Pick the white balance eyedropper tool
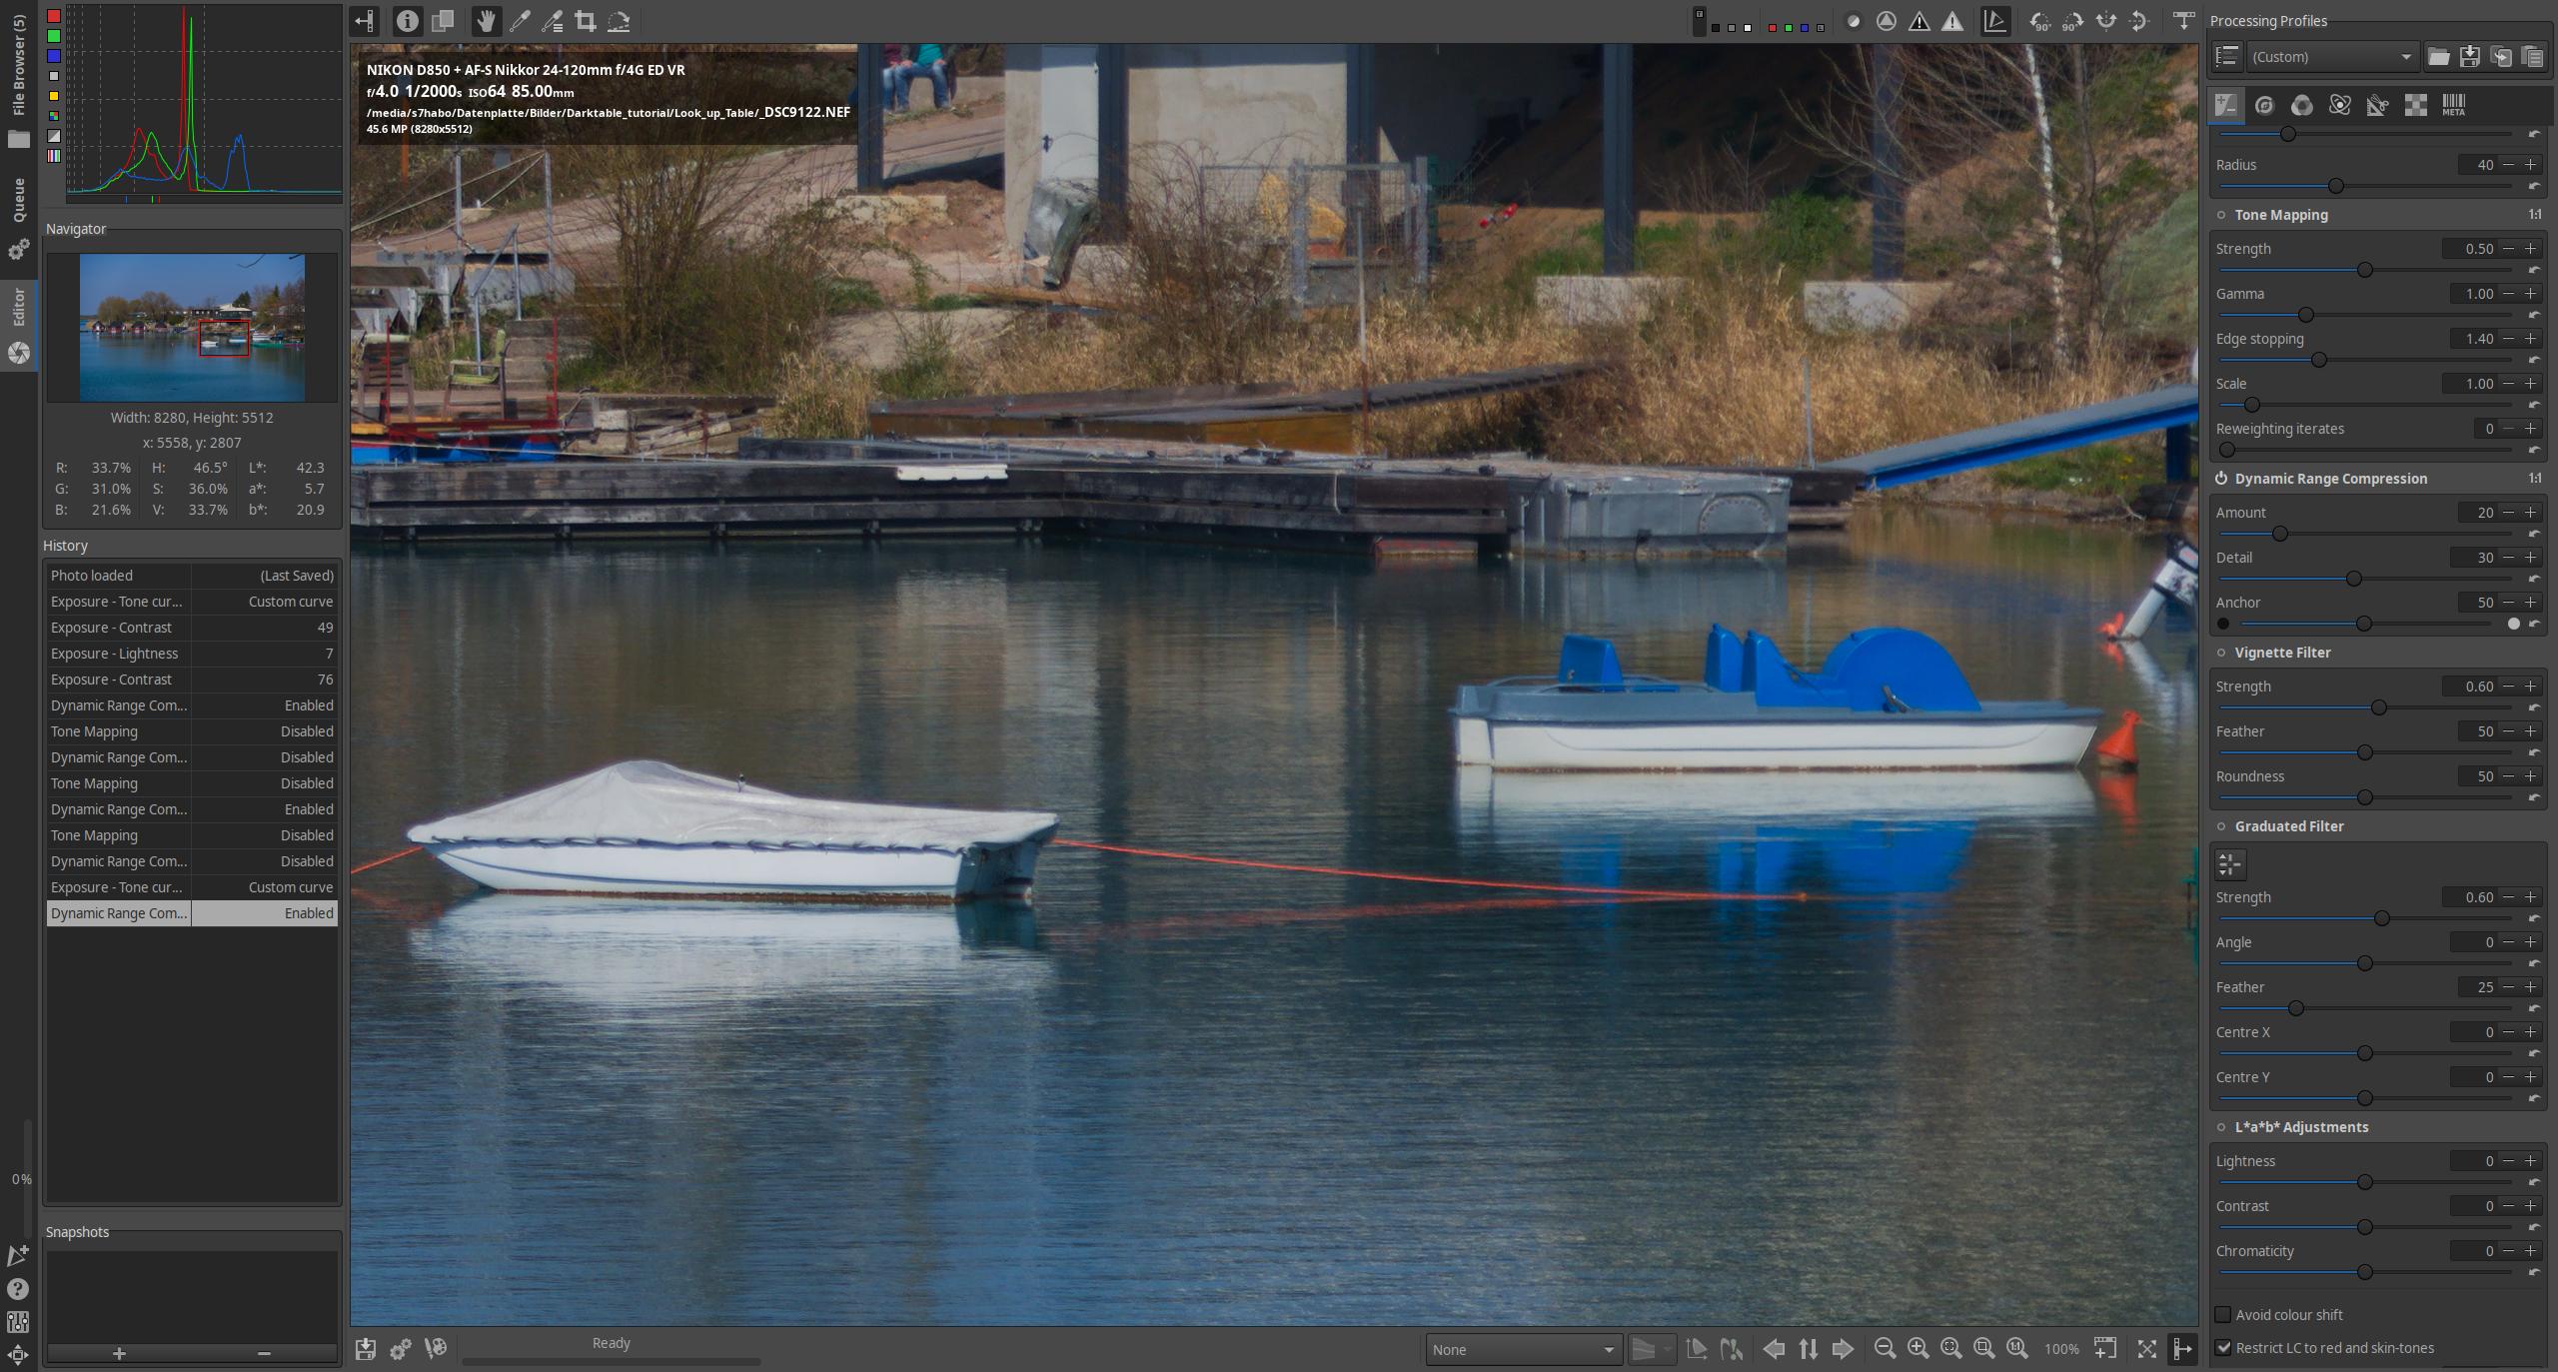2558x1372 pixels. click(x=520, y=21)
